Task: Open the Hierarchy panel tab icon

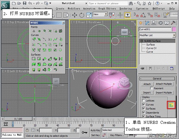Action: click(x=153, y=23)
